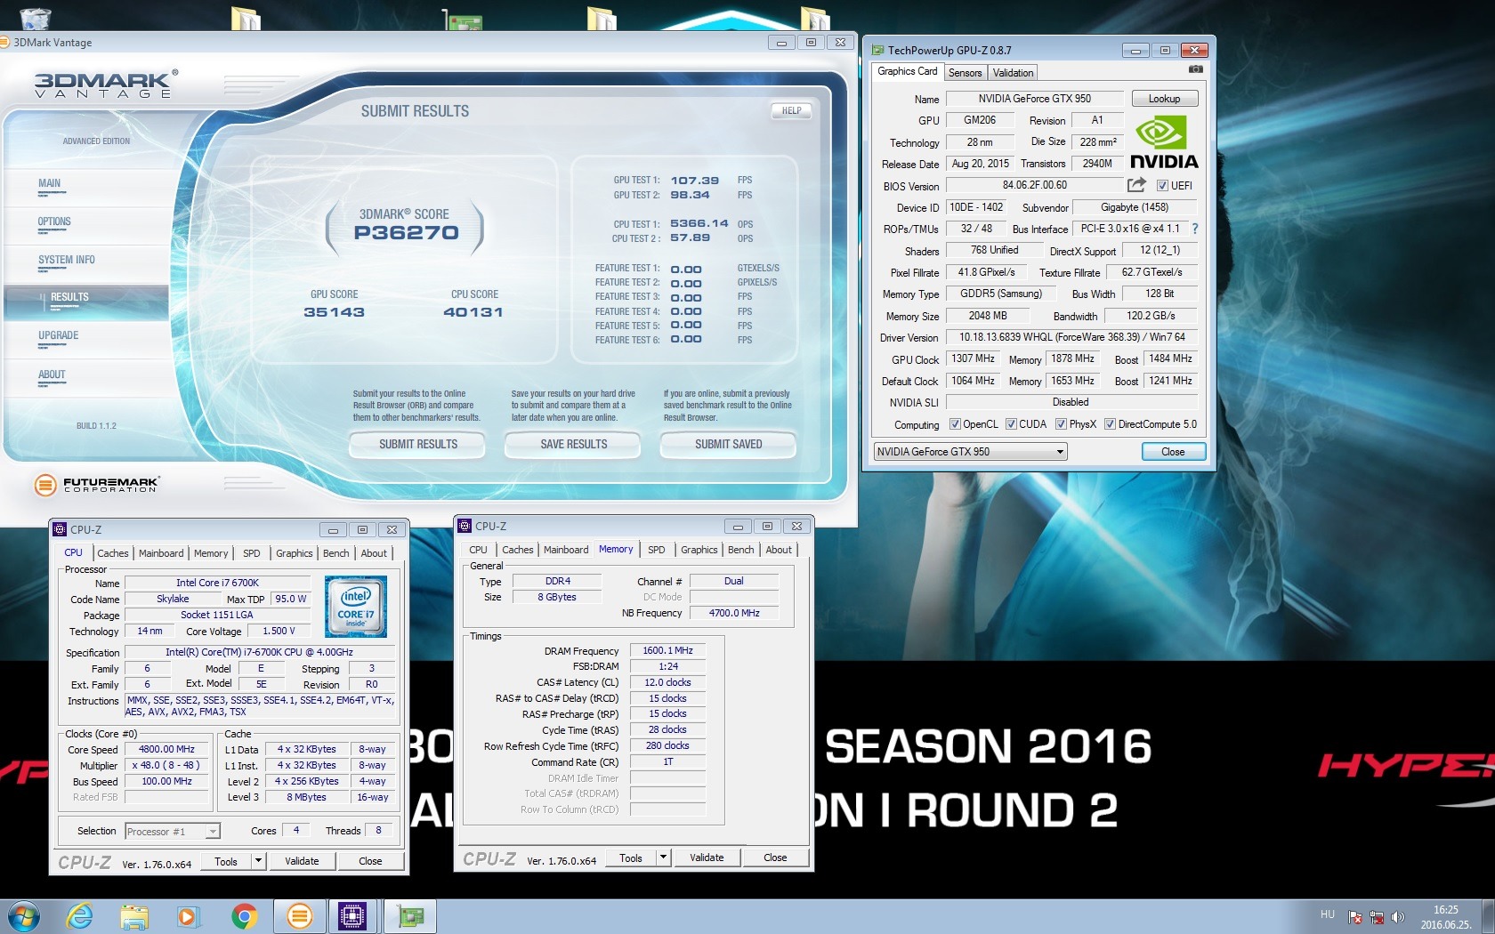Click the GPU-Z screenshot camera icon
Viewport: 1495px width, 934px height.
click(1195, 69)
